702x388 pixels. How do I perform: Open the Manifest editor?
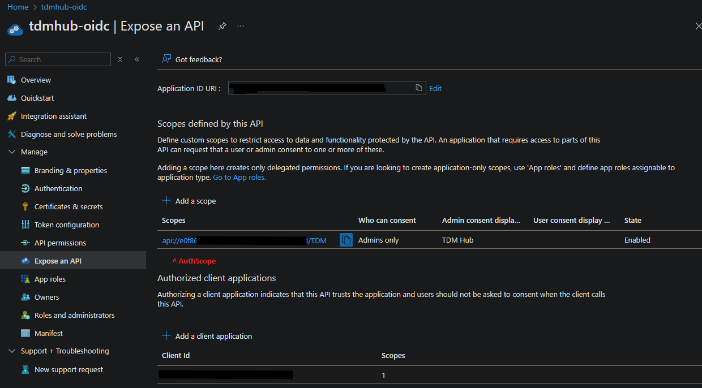tap(48, 333)
